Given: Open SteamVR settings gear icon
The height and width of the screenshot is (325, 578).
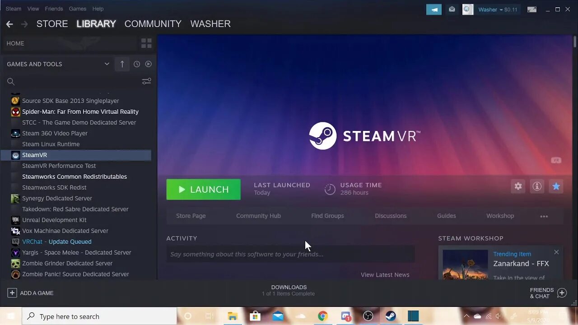Looking at the screenshot, I should (518, 186).
